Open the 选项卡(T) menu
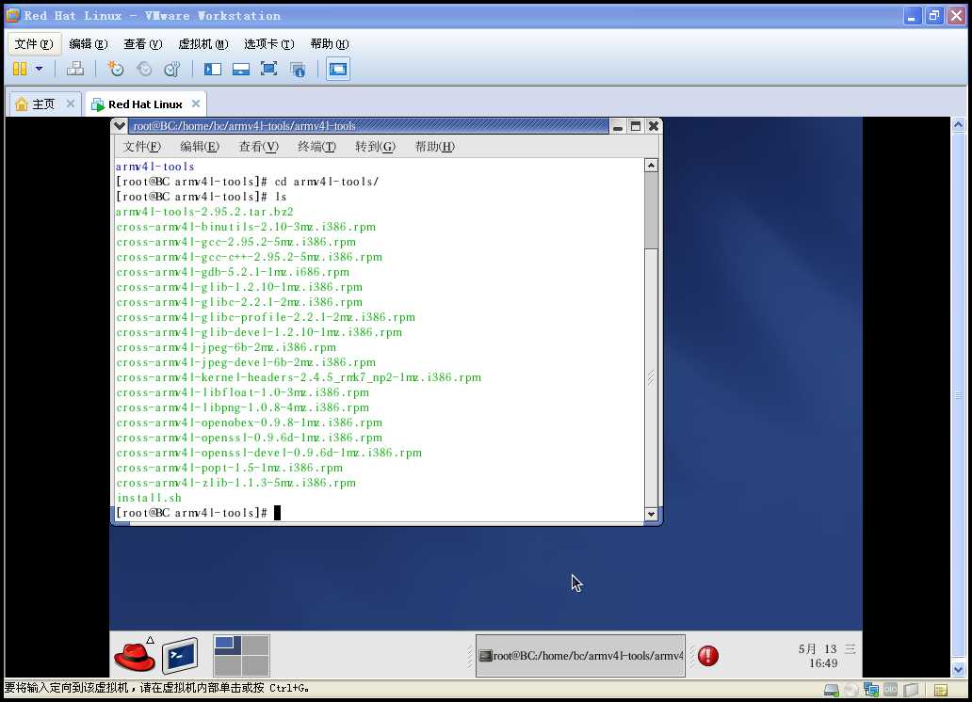Image resolution: width=972 pixels, height=702 pixels. click(268, 44)
